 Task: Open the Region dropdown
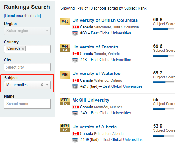(x=27, y=31)
